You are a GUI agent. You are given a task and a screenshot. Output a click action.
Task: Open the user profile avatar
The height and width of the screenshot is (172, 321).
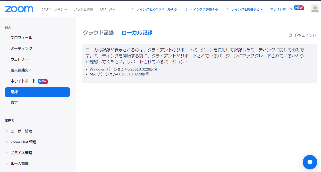[x=315, y=9]
